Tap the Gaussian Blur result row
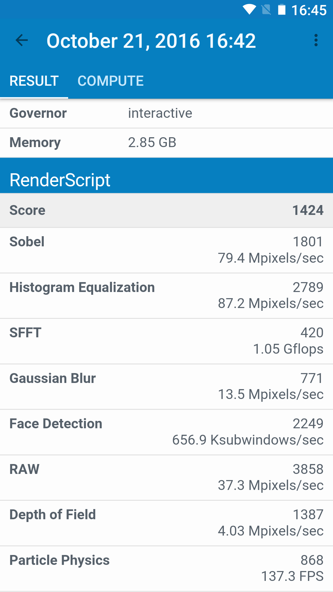The width and height of the screenshot is (333, 592). point(166,386)
